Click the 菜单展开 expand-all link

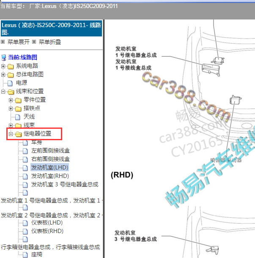pos(19,42)
